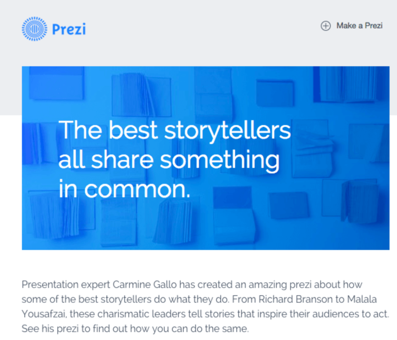Viewport: 397px width, 340px height.
Task: Click headline line "in common."
Action: click(124, 189)
